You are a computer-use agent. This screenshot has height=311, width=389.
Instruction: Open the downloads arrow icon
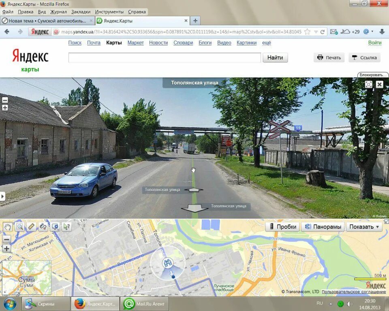tap(382, 32)
